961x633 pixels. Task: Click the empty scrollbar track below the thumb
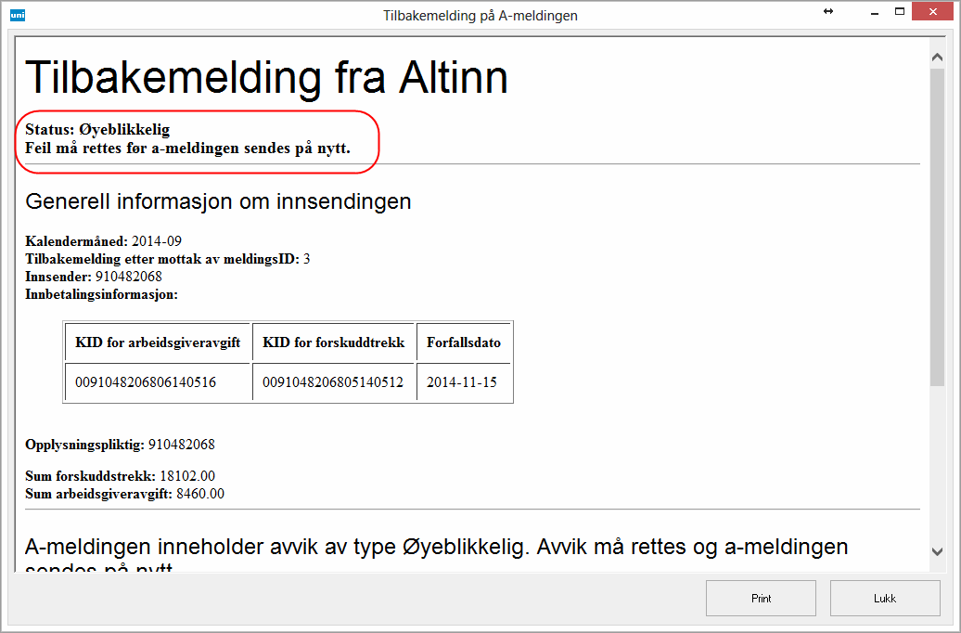tap(937, 464)
